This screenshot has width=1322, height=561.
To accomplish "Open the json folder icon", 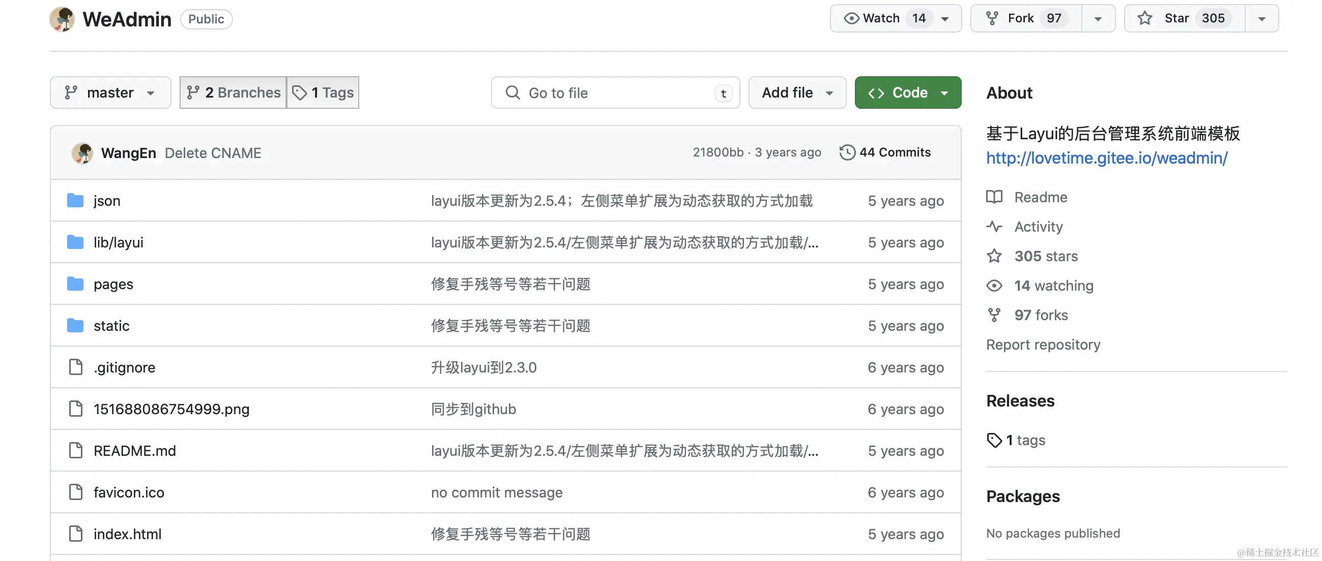I will (75, 200).
